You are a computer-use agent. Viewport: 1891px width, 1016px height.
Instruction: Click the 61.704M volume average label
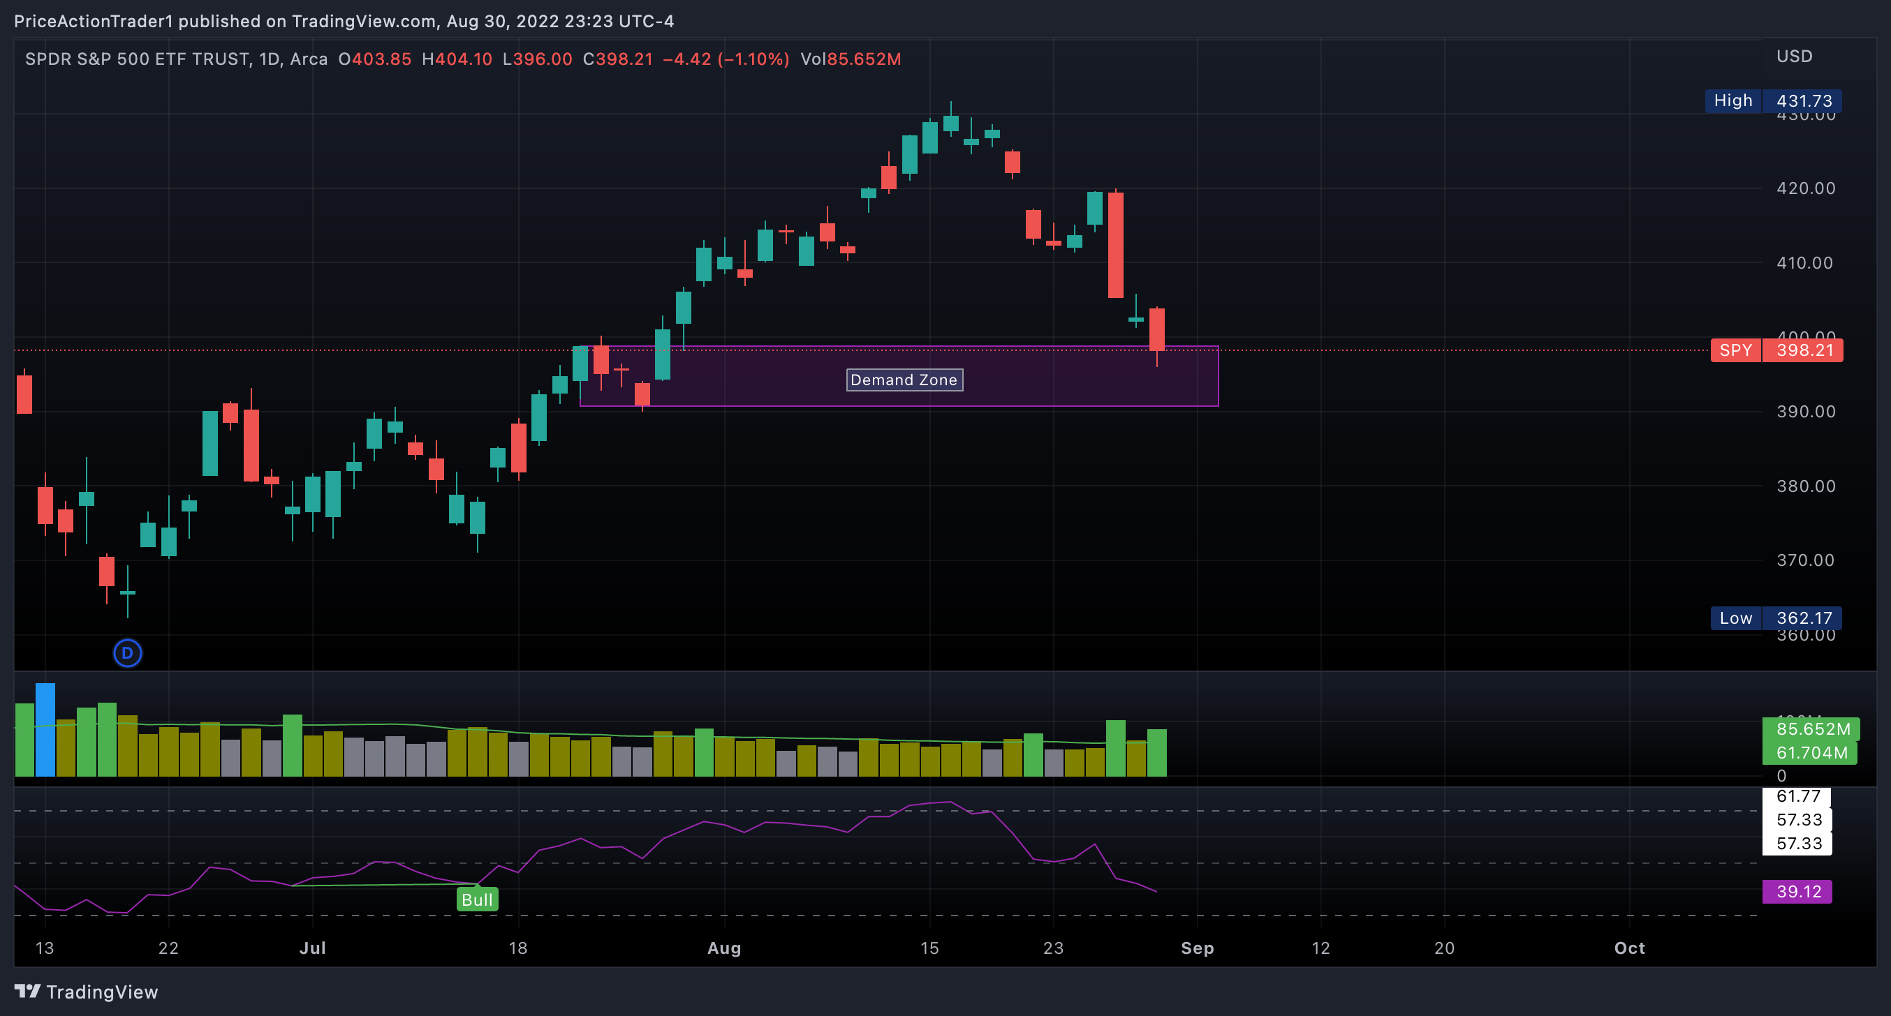point(1809,752)
